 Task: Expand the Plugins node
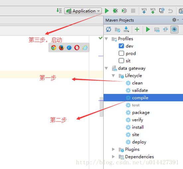pos(113,149)
